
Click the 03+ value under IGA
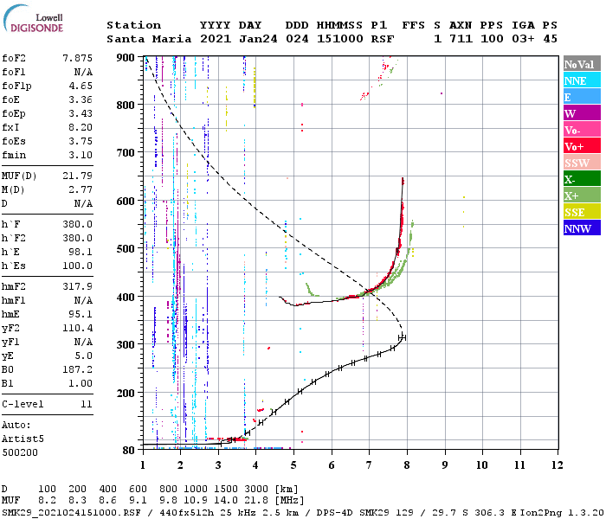coord(523,39)
